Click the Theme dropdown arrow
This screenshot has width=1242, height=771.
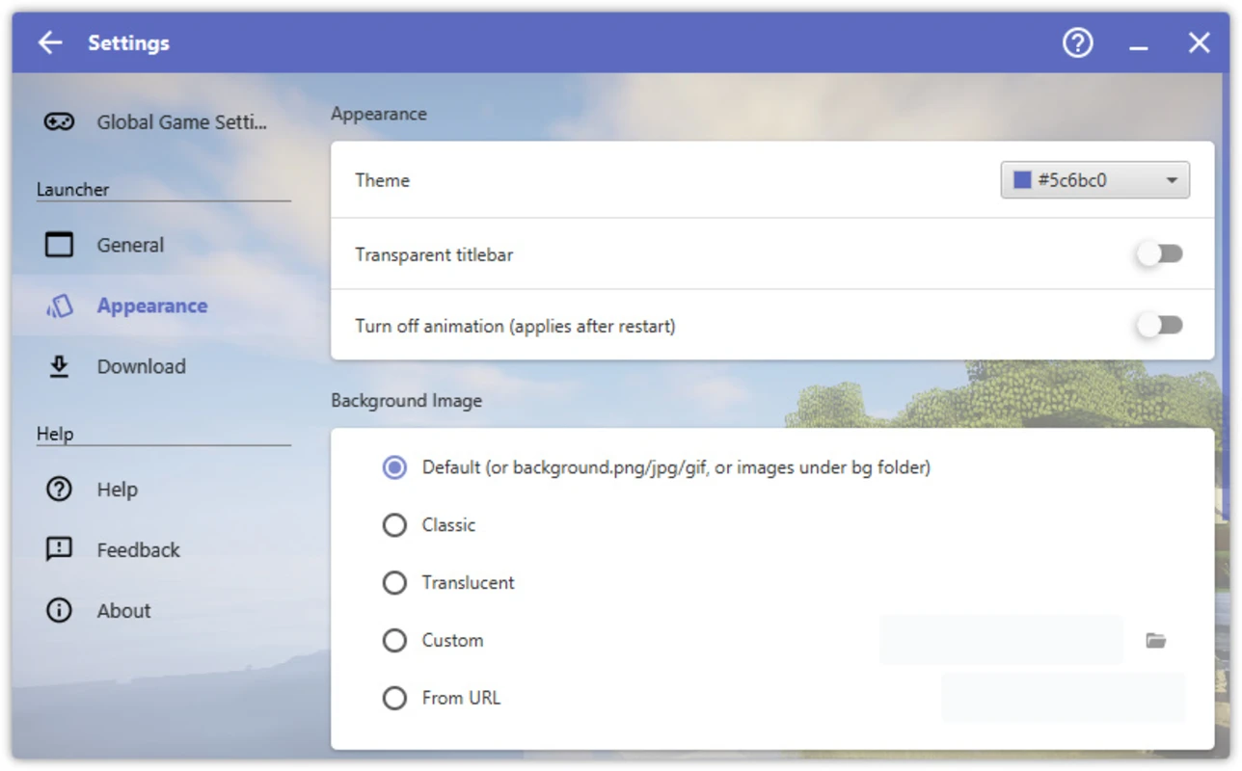point(1172,181)
